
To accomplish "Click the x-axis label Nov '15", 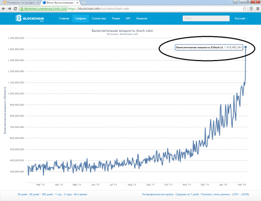I will pyautogui.click(x=187, y=185).
